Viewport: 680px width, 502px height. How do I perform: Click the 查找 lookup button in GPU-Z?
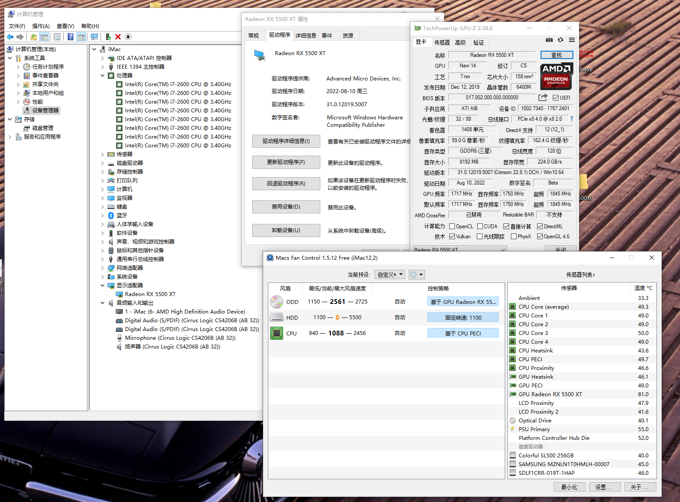pyautogui.click(x=556, y=55)
